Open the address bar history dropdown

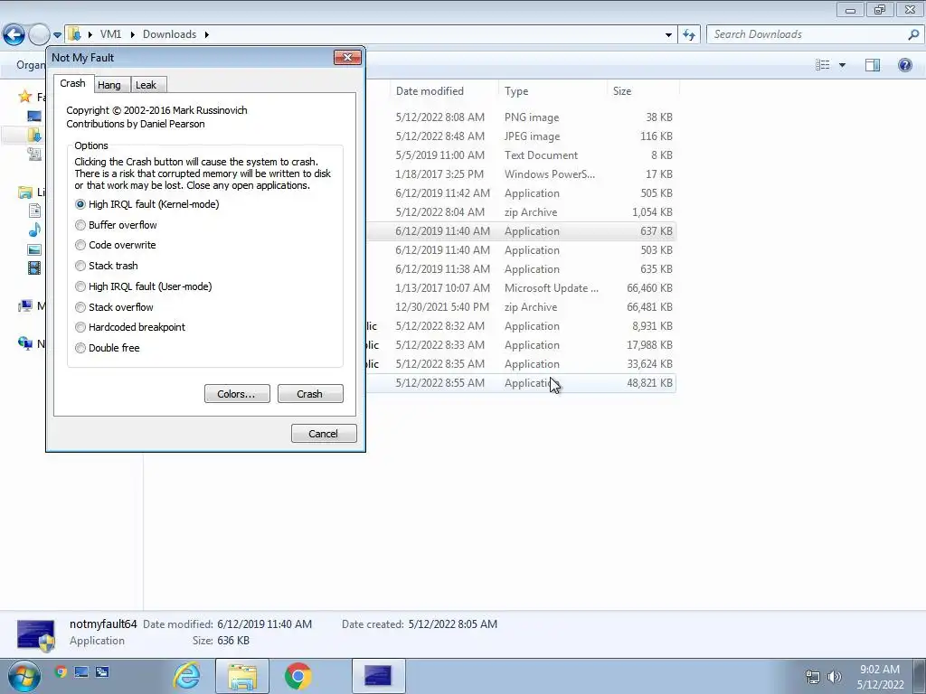point(668,35)
